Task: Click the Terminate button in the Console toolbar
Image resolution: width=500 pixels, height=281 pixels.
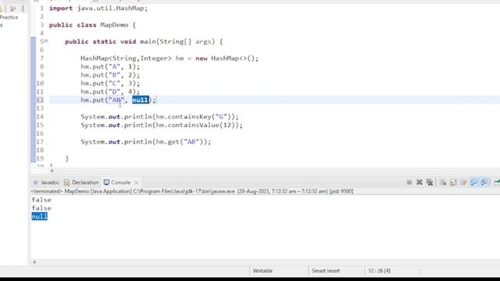Action: click(409, 182)
